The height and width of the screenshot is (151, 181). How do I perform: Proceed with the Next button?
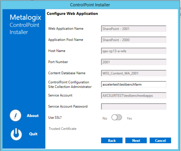click(x=136, y=140)
